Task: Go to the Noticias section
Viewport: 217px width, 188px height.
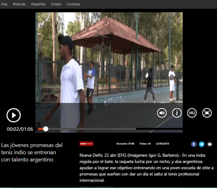Action: pos(19,4)
